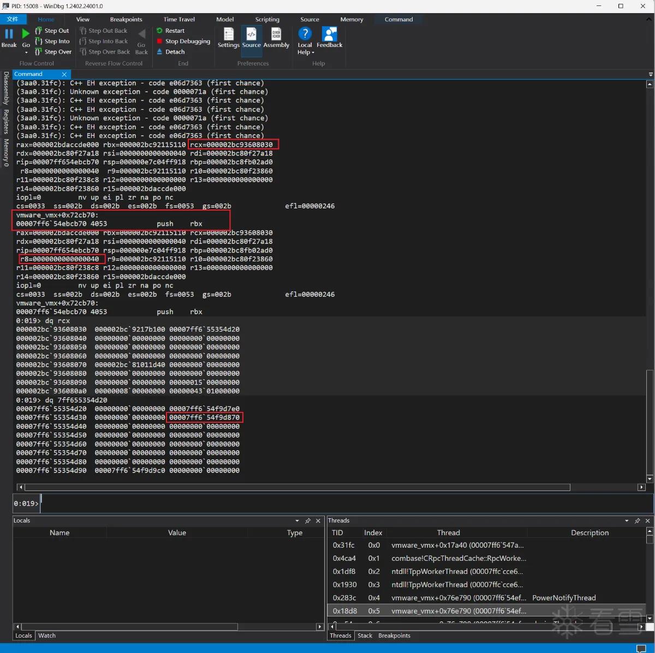
Task: Open the Locals panel options dropdown
Action: point(297,521)
